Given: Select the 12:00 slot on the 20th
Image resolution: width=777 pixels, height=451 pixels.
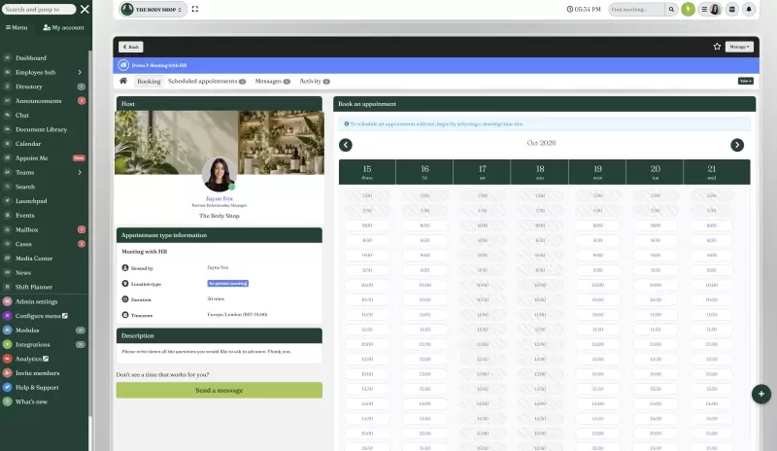Looking at the screenshot, I should coord(655,344).
